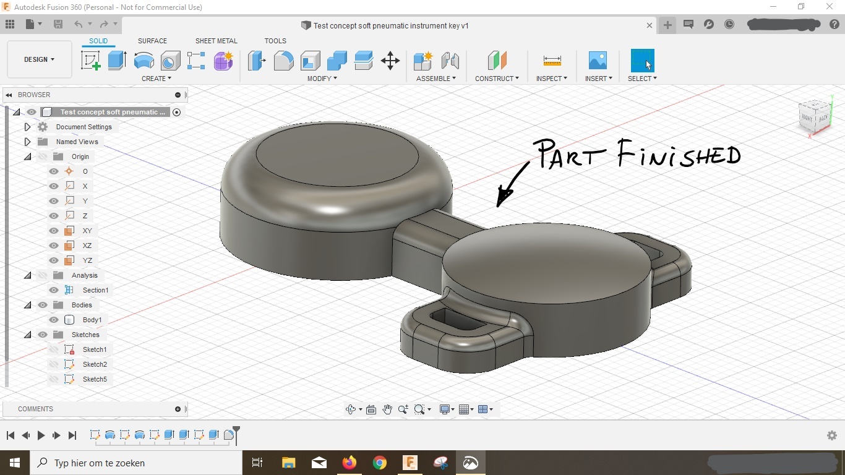Toggle visibility of the XY plane
Viewport: 845px width, 475px height.
[54, 231]
